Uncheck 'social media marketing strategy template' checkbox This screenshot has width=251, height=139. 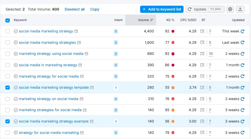[x=8, y=88]
